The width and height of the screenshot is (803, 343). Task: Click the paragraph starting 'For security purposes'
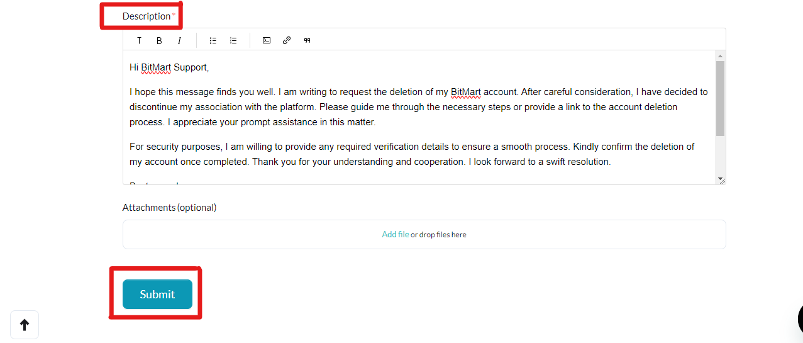click(412, 154)
